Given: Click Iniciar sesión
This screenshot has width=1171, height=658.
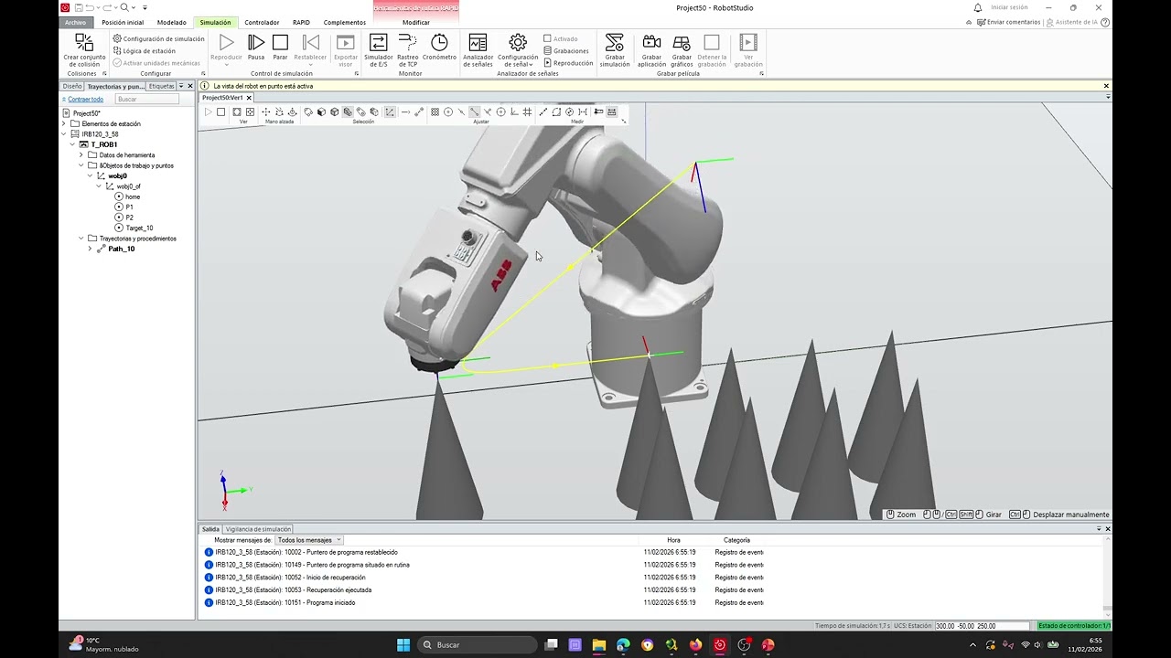Looking at the screenshot, I should [x=1009, y=7].
